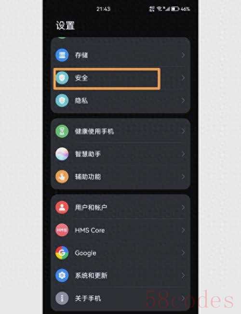The height and width of the screenshot is (314, 241).
Task: Tap the System & Updates gear icon
Action: tap(62, 275)
